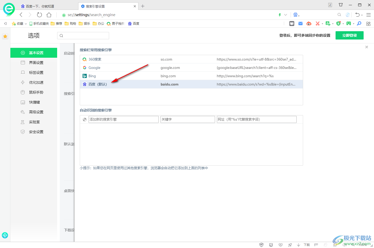Click the green plus circle sidebar icon
Screen dimensions: 374x248
click(x=5, y=235)
